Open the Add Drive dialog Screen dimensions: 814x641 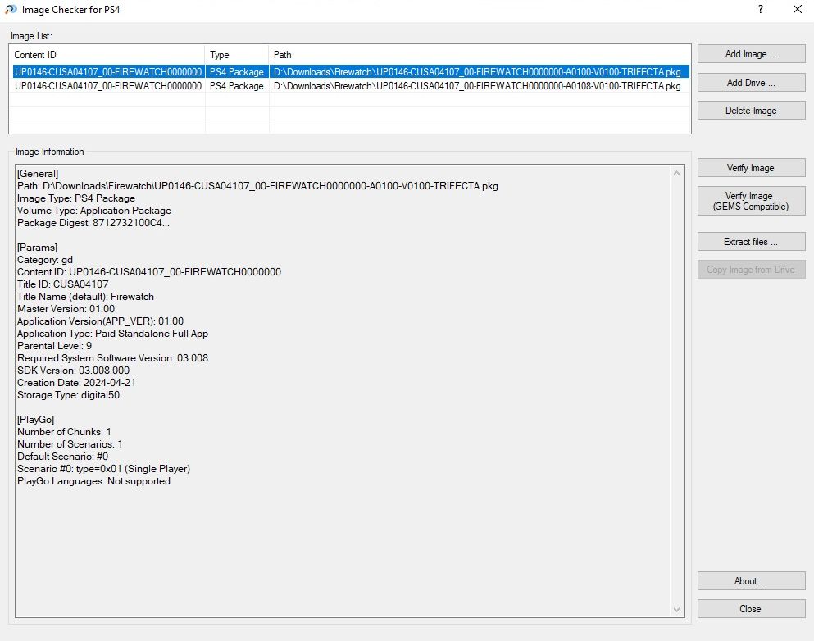751,83
